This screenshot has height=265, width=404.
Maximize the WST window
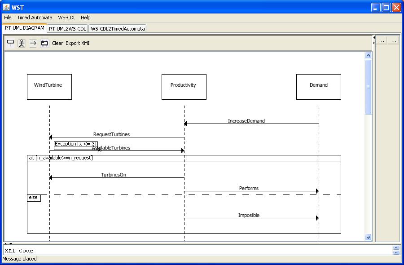386,7
